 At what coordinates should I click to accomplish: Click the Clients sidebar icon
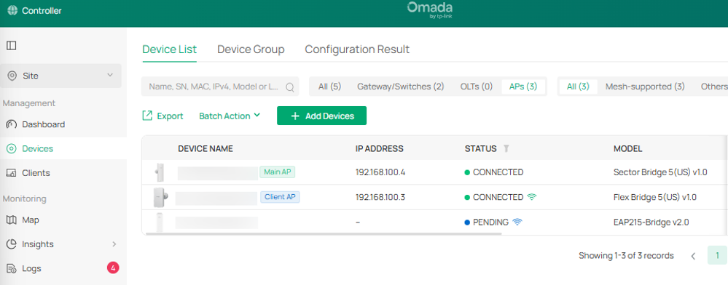point(11,173)
